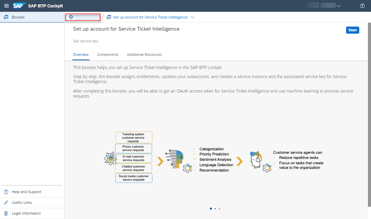
Task: Open Useful Links menu item
Action: click(32, 203)
